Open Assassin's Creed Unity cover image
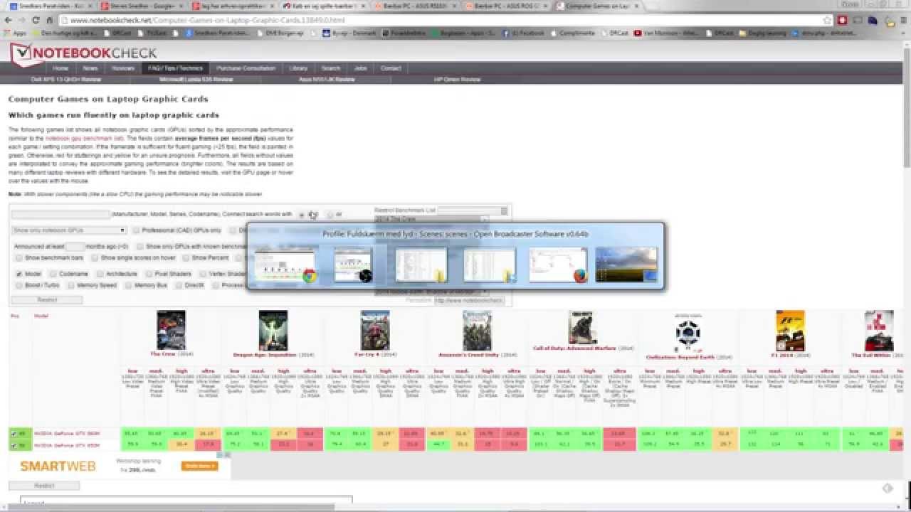Screen dimensions: 911x512 point(477,330)
